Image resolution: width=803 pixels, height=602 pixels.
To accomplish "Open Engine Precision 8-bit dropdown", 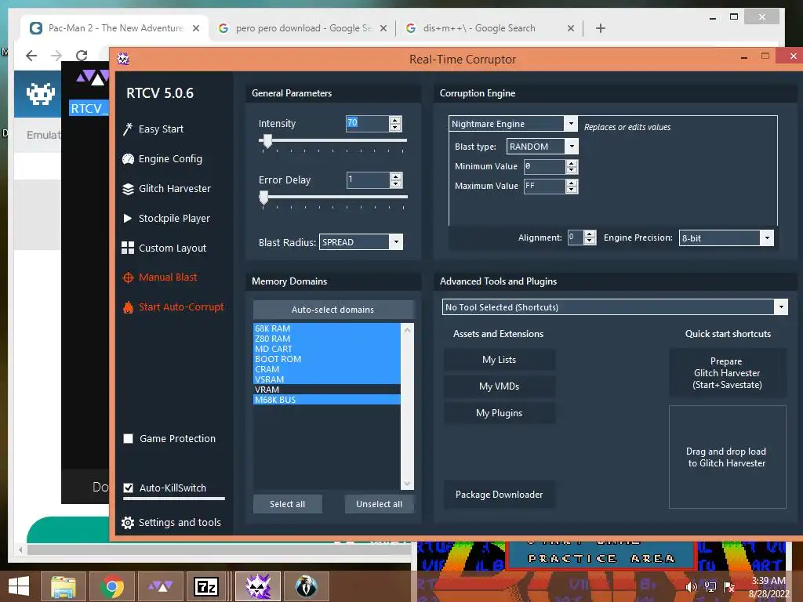I will [767, 238].
